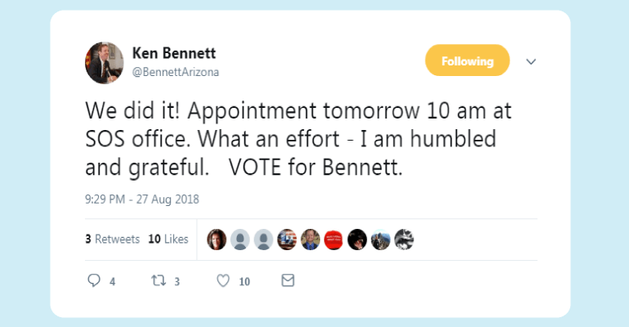Toggle the yellow Following button

pyautogui.click(x=467, y=61)
